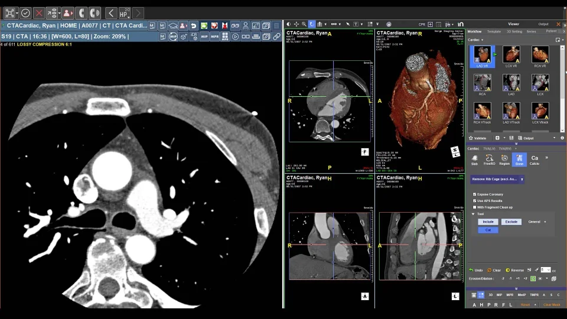This screenshot has height=319, width=567.
Task: Select the FreeRO tool
Action: (x=489, y=159)
